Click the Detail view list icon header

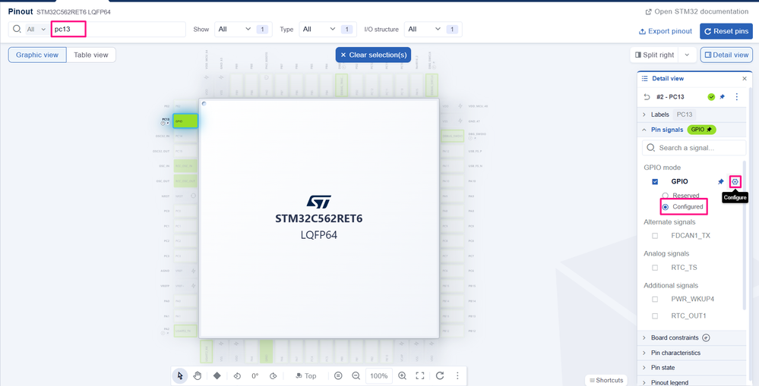click(644, 78)
